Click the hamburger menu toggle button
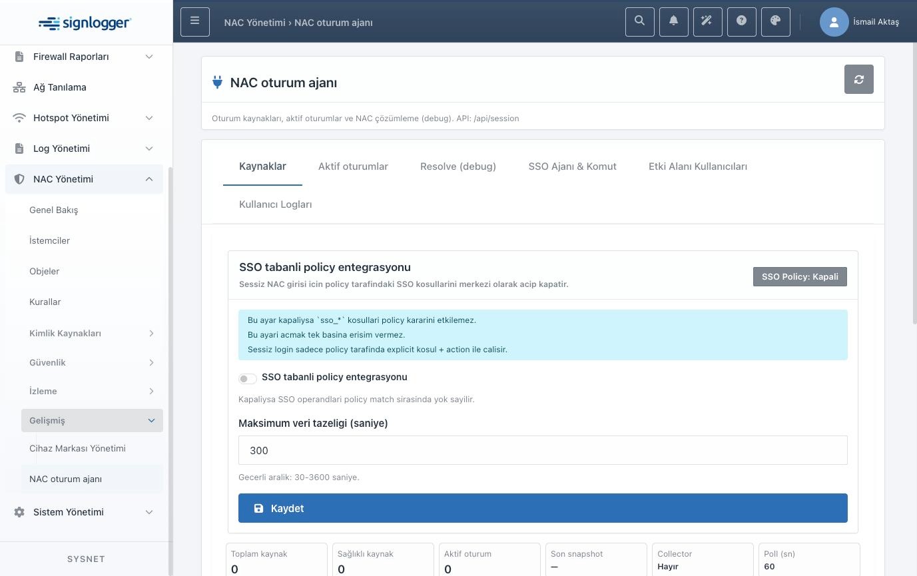Image resolution: width=917 pixels, height=576 pixels. pos(195,22)
